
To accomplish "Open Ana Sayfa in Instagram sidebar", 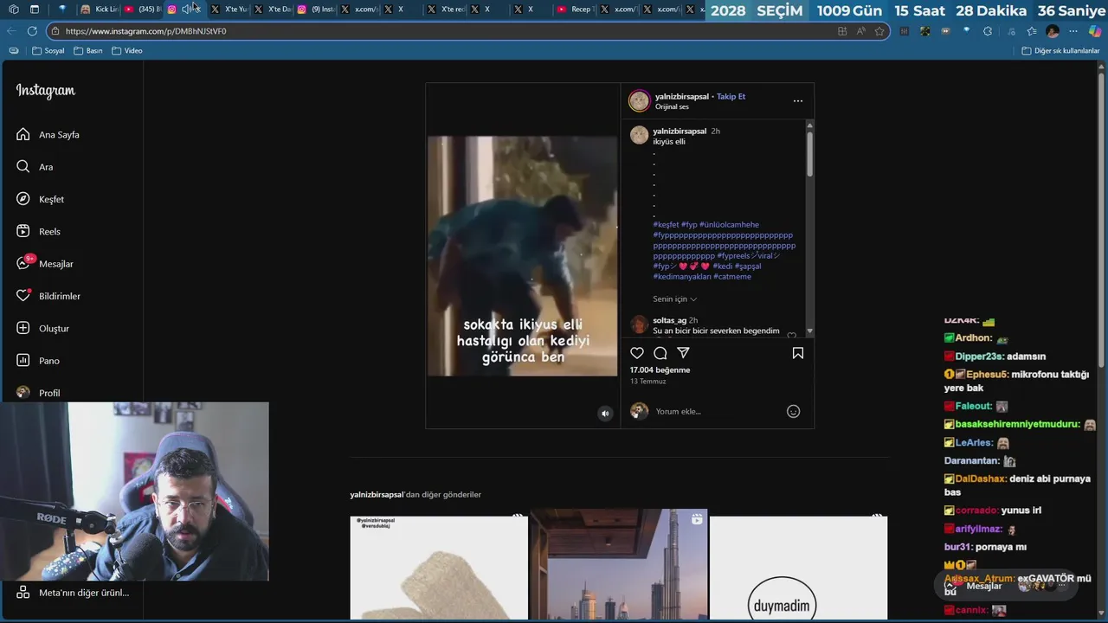I will [x=48, y=135].
